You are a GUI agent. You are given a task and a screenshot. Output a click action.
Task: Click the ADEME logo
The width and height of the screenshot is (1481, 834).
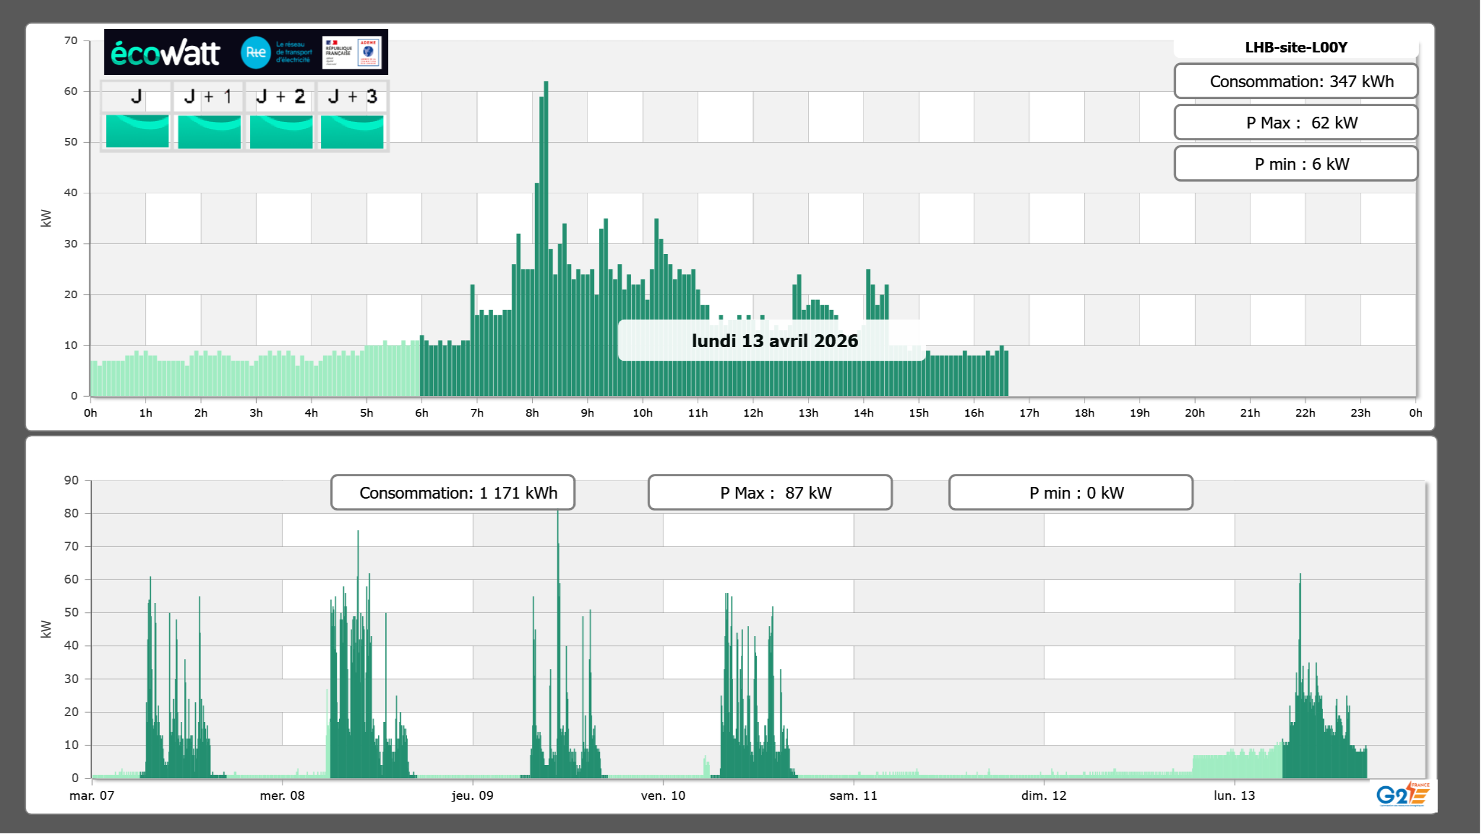point(369,52)
